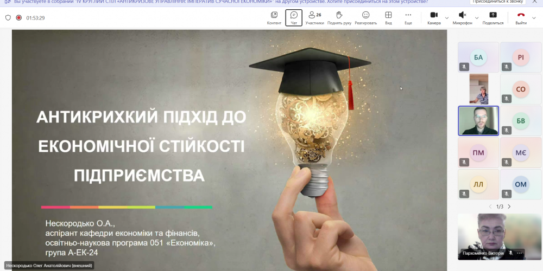Select the ОМ participant tile

tap(521, 184)
